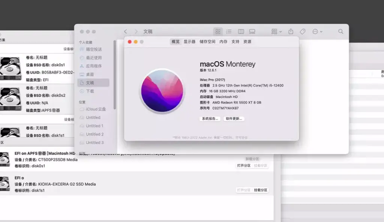Switch to the 内存 tab

[x=223, y=42]
